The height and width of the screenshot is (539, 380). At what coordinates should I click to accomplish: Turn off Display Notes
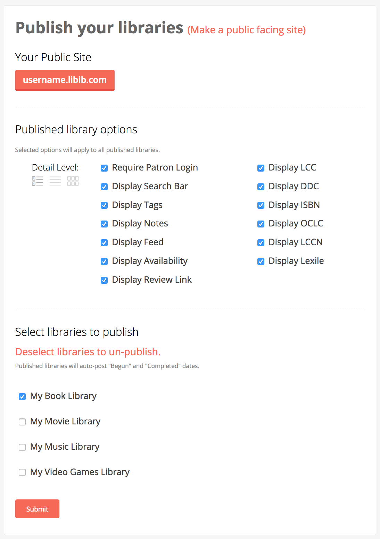coord(104,224)
